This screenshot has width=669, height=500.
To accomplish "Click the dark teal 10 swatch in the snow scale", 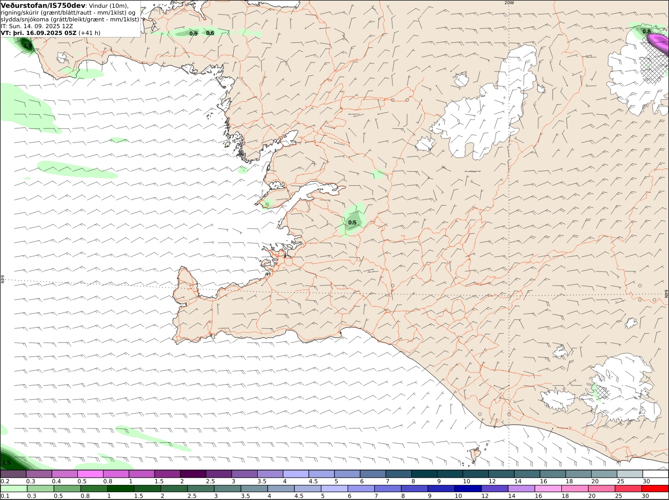I will [476, 473].
